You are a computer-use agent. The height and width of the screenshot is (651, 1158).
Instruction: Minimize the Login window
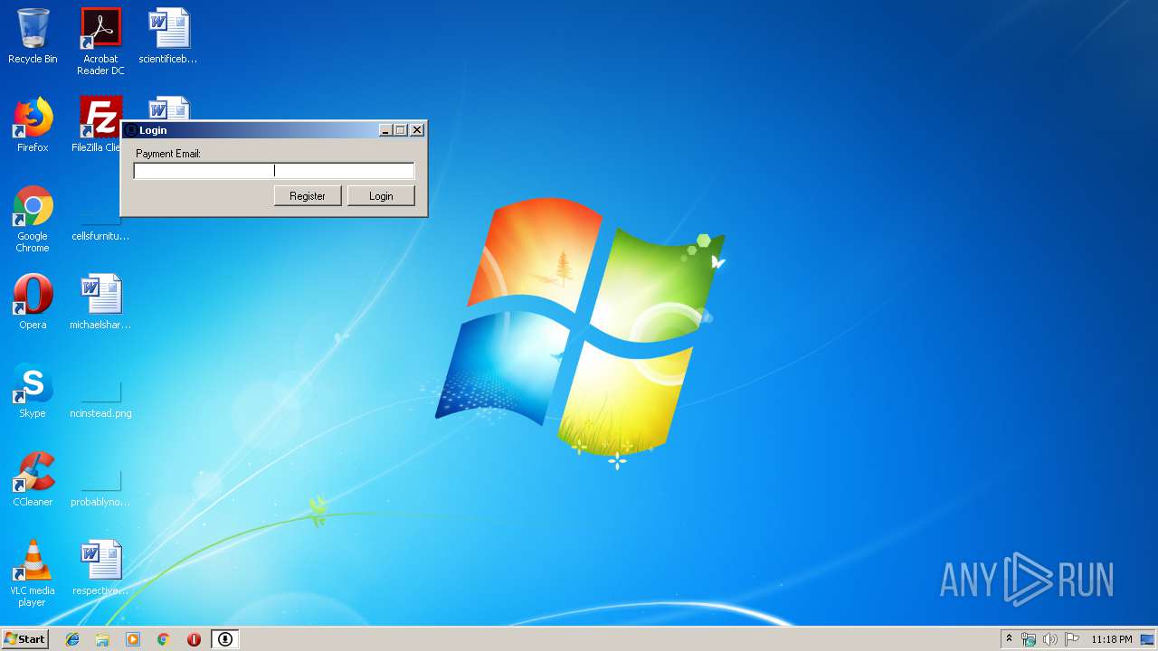[385, 130]
